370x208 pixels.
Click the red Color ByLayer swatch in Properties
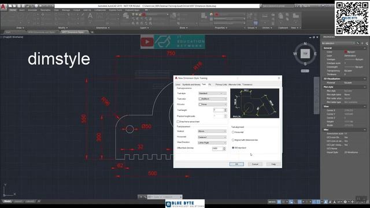pyautogui.click(x=346, y=52)
